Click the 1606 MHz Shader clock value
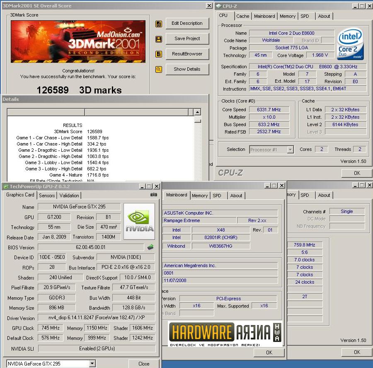 pyautogui.click(x=143, y=328)
